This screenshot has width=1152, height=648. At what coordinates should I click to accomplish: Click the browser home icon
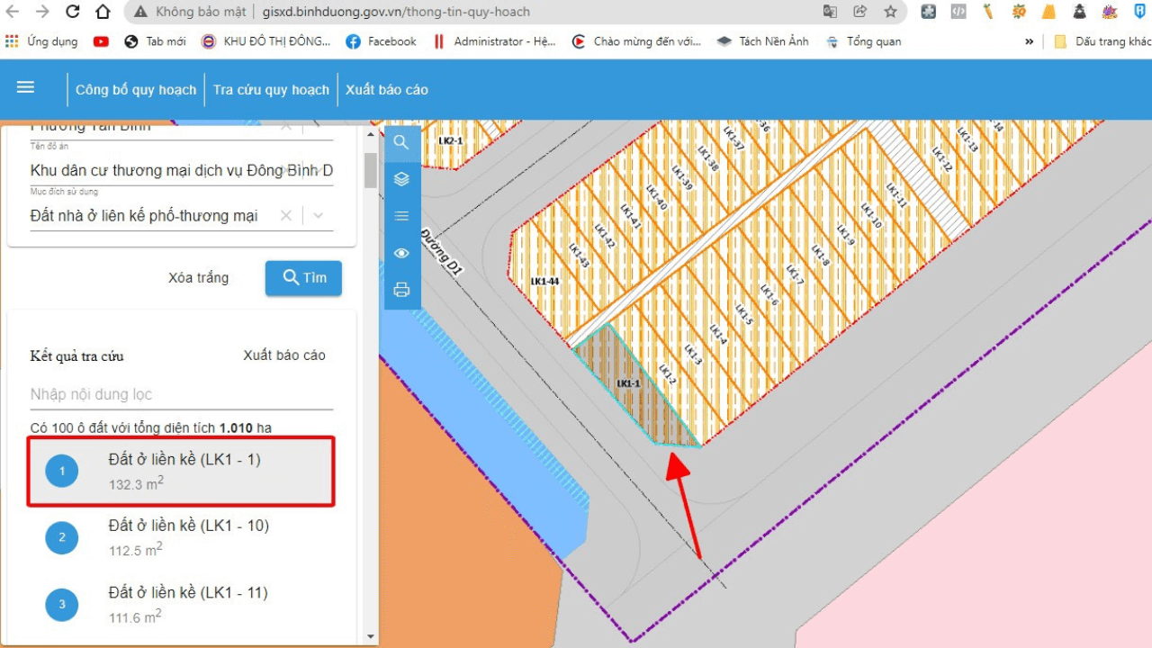(x=103, y=12)
